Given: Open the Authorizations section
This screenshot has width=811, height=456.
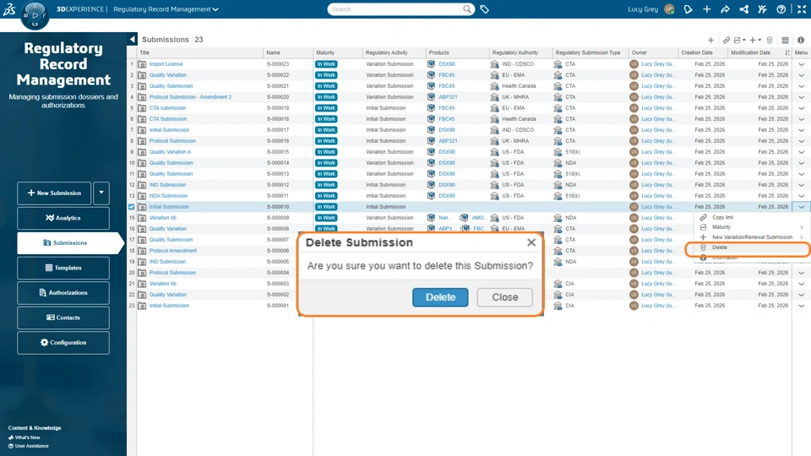Looking at the screenshot, I should click(63, 293).
